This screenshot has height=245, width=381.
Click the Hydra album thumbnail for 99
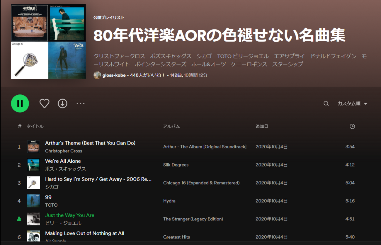click(33, 201)
